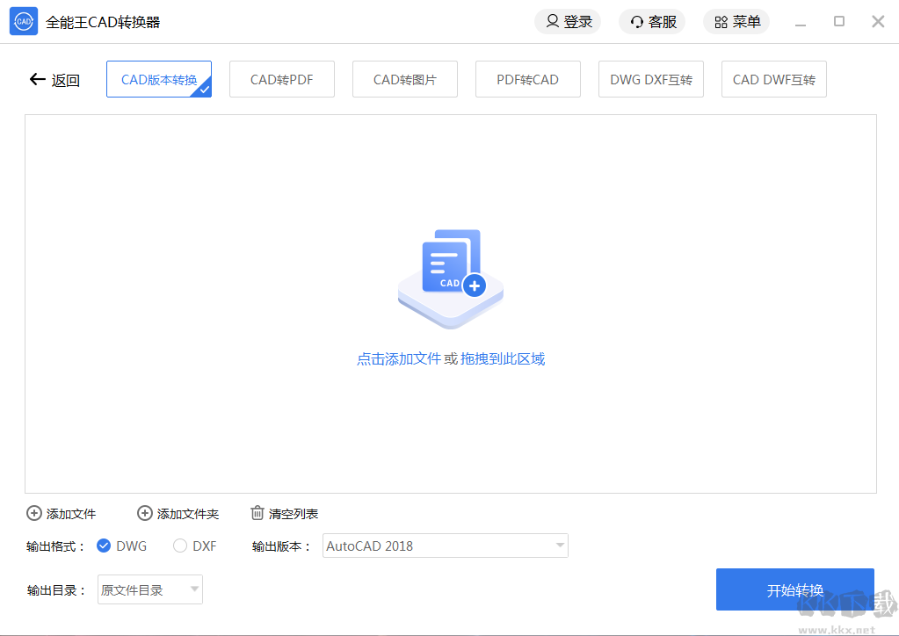Switch to the PDF转CAD tab
The height and width of the screenshot is (636, 899).
pos(527,78)
